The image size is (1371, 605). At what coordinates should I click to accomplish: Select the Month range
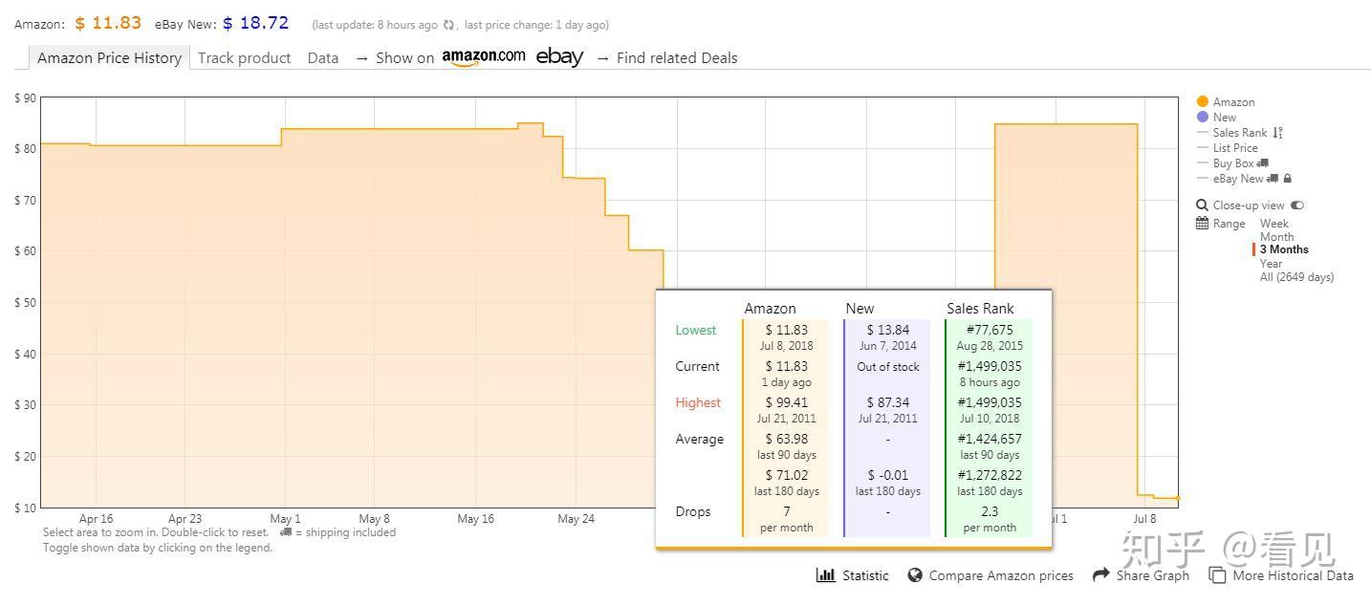1276,237
